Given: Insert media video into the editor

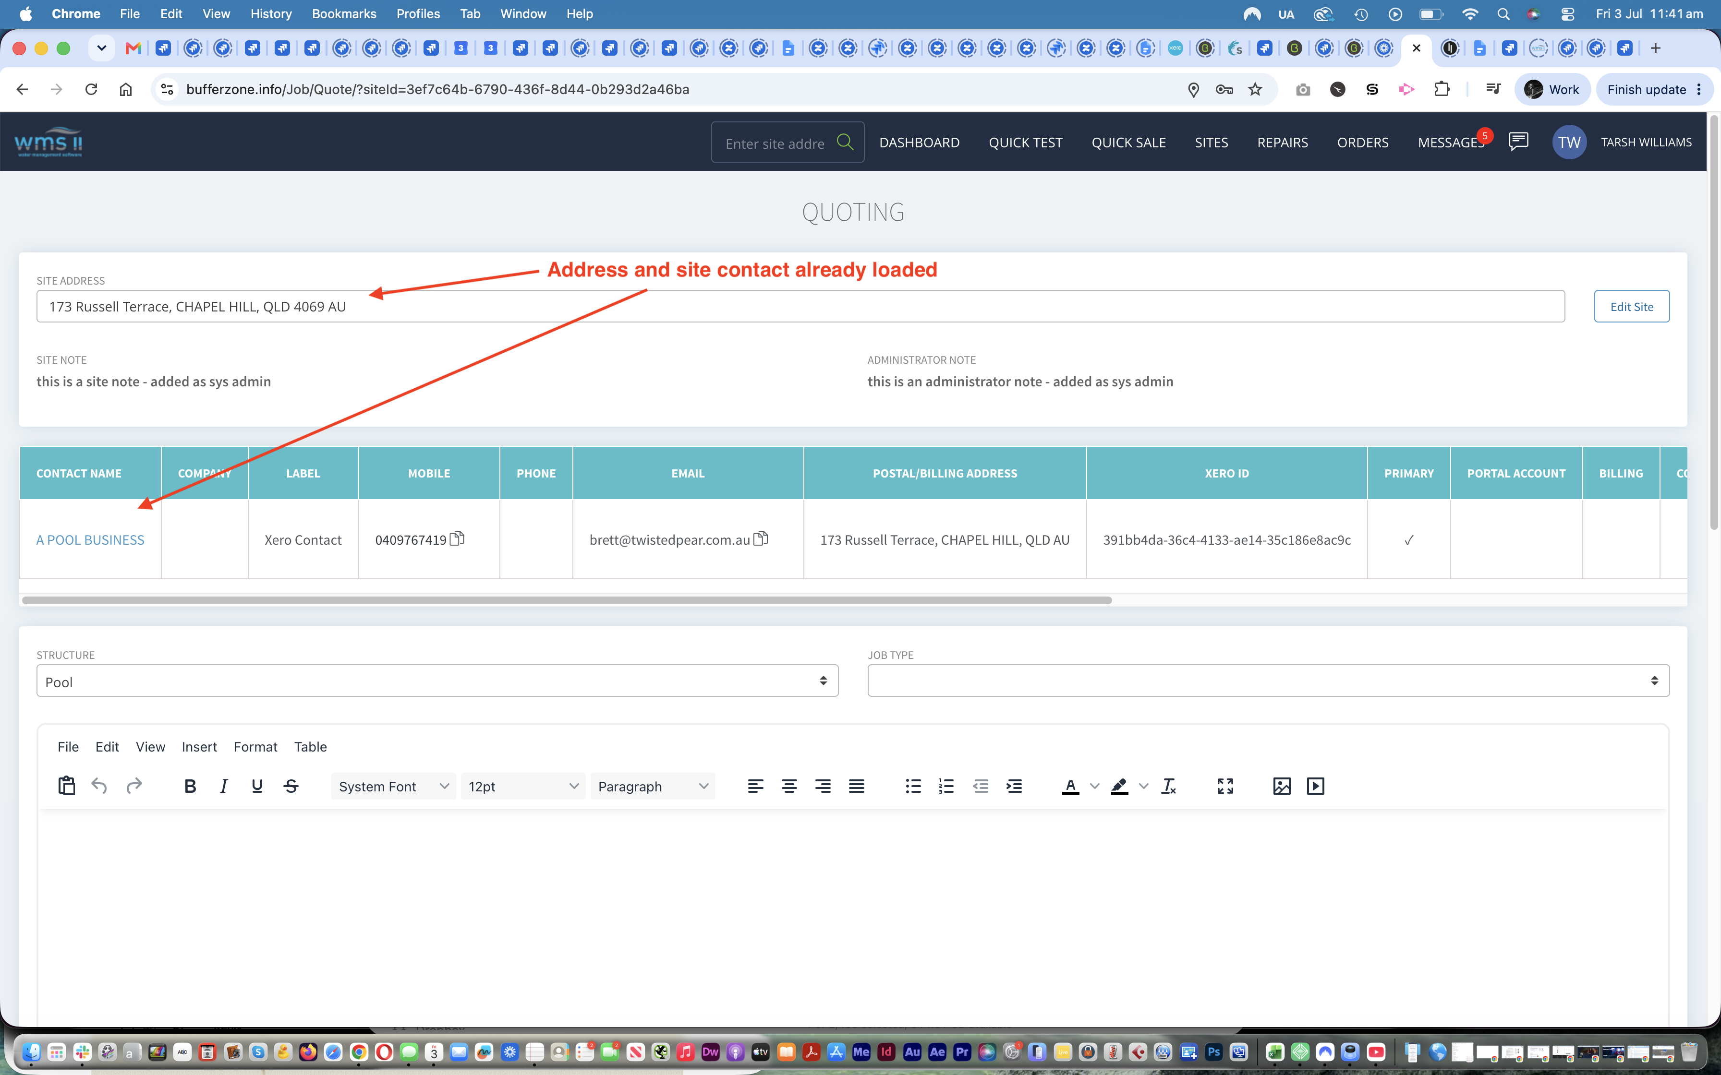Looking at the screenshot, I should 1316,786.
